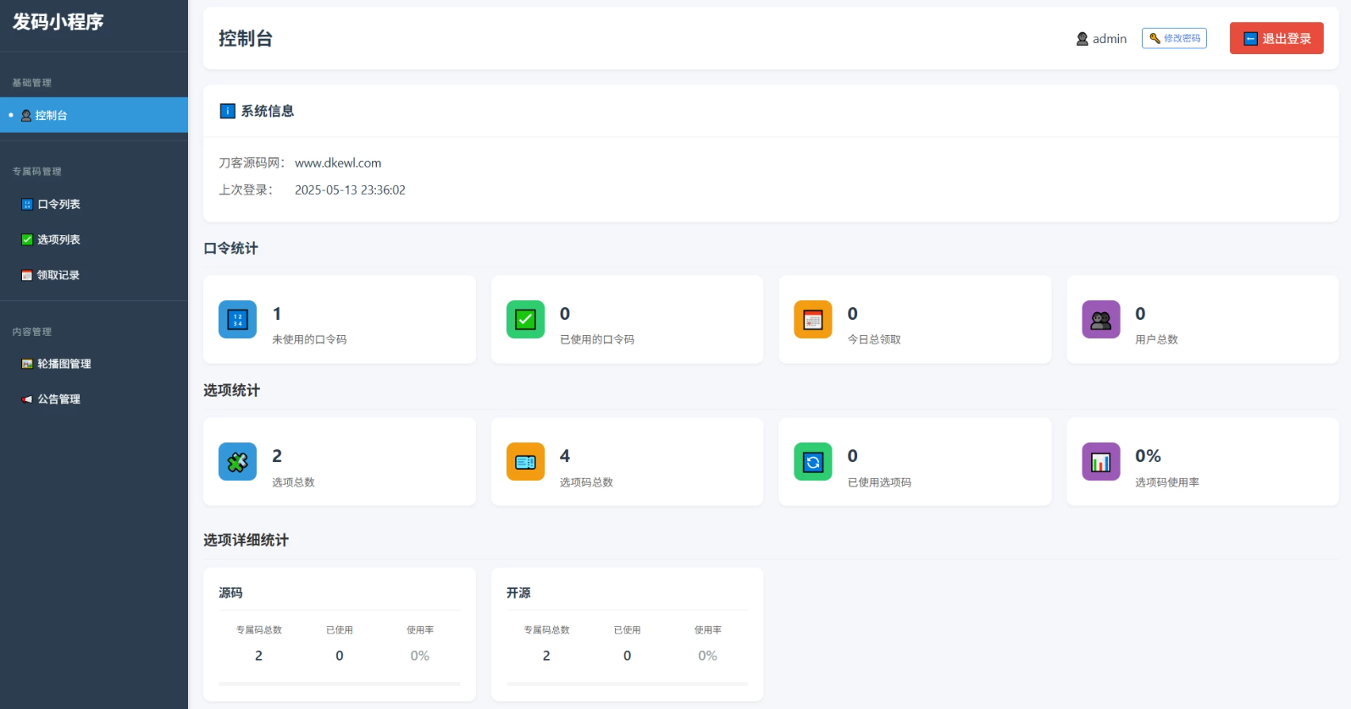Viewport: 1351px width, 709px height.
Task: Click the 源码 card title
Action: coord(230,593)
